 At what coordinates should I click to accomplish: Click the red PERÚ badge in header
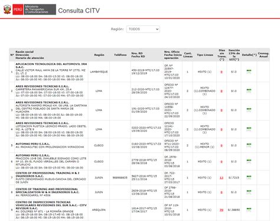18,9
